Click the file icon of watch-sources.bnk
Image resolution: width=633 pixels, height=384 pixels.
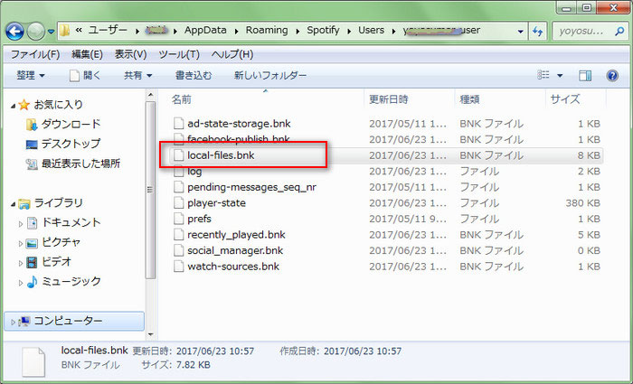[178, 267]
